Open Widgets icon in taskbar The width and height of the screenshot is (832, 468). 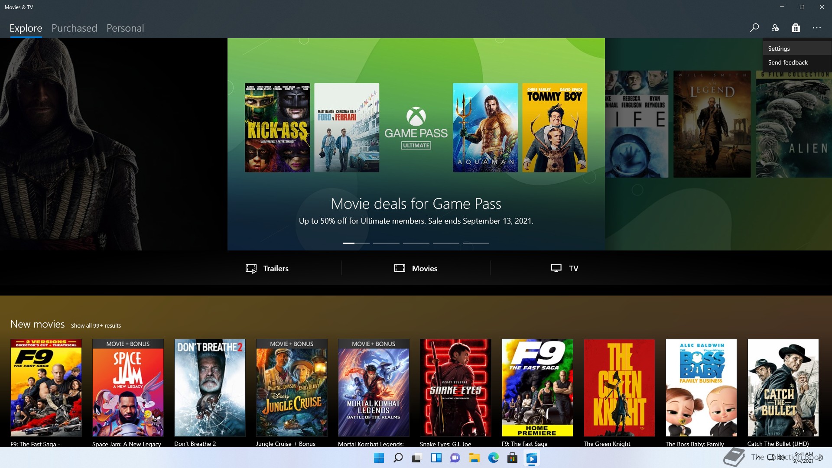[436, 458]
